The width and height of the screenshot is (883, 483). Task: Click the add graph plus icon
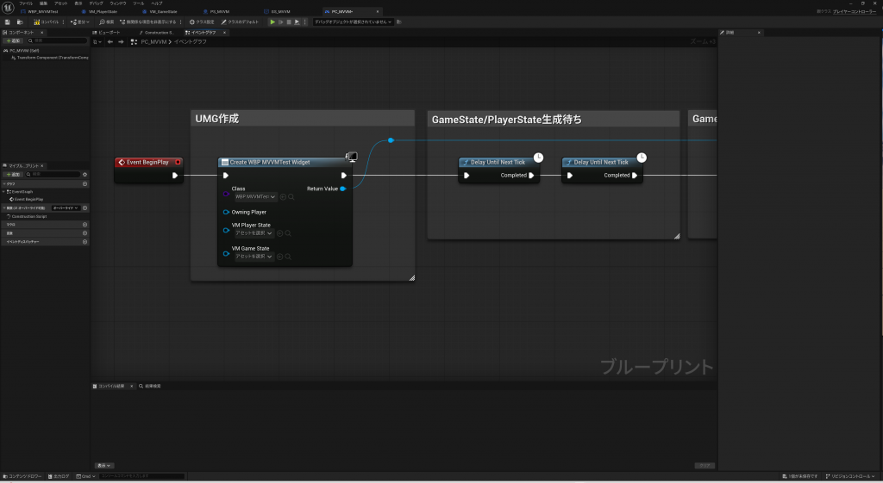[85, 183]
